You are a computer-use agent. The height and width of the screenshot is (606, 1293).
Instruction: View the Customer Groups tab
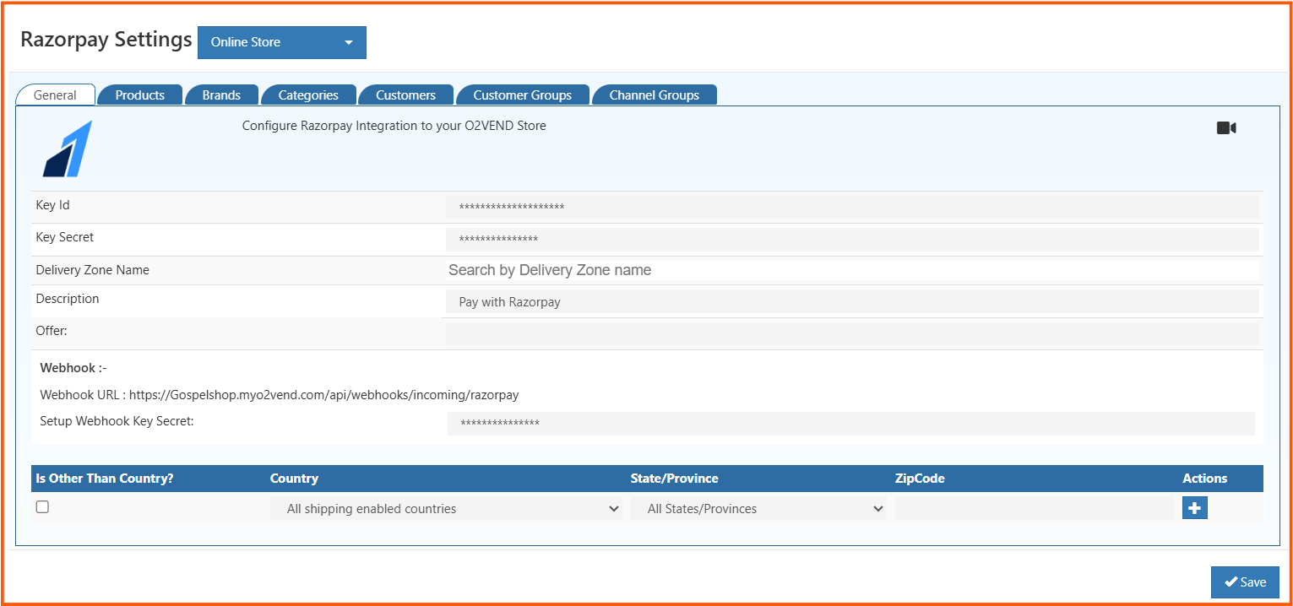522,95
